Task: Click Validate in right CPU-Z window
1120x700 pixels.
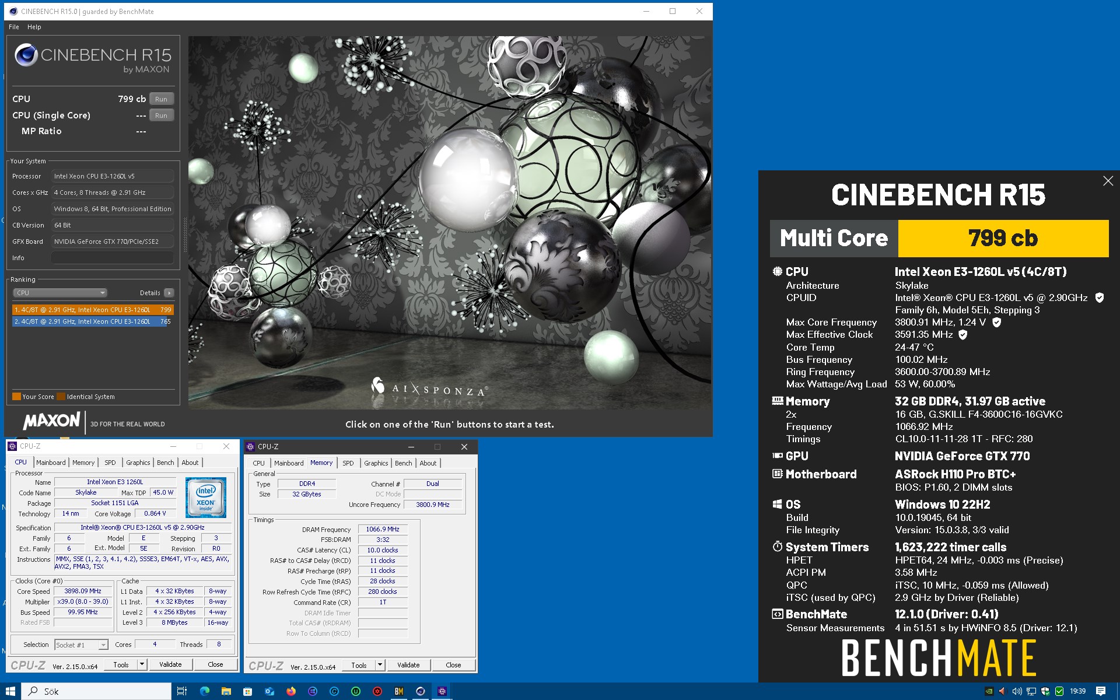Action: (408, 665)
